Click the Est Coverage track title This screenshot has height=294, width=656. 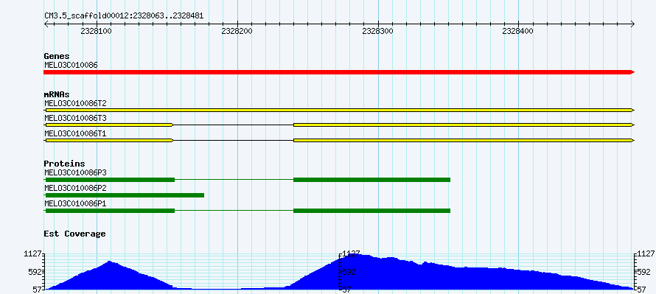[x=74, y=234]
